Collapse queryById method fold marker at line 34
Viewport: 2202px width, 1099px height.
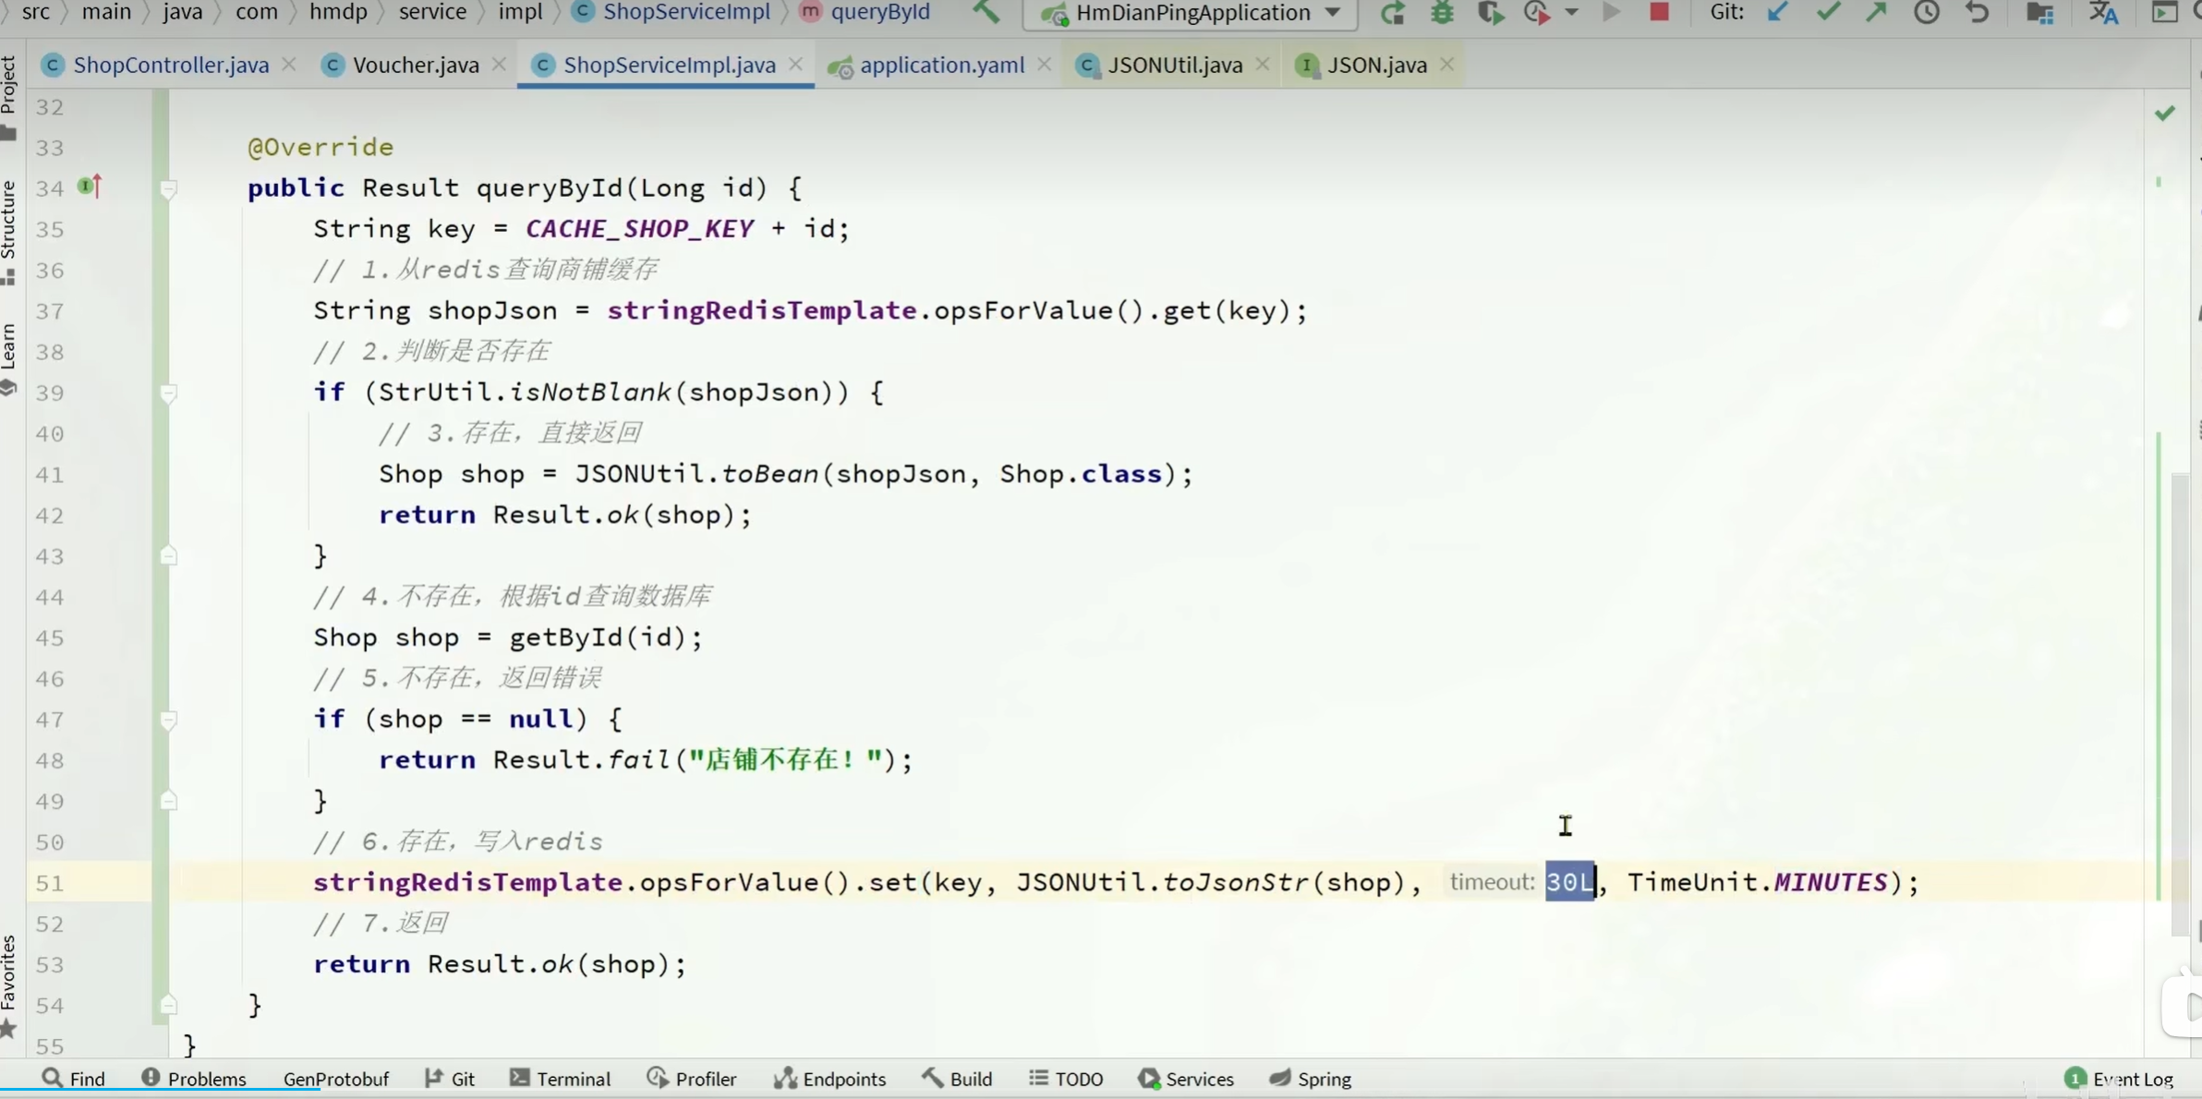click(168, 189)
